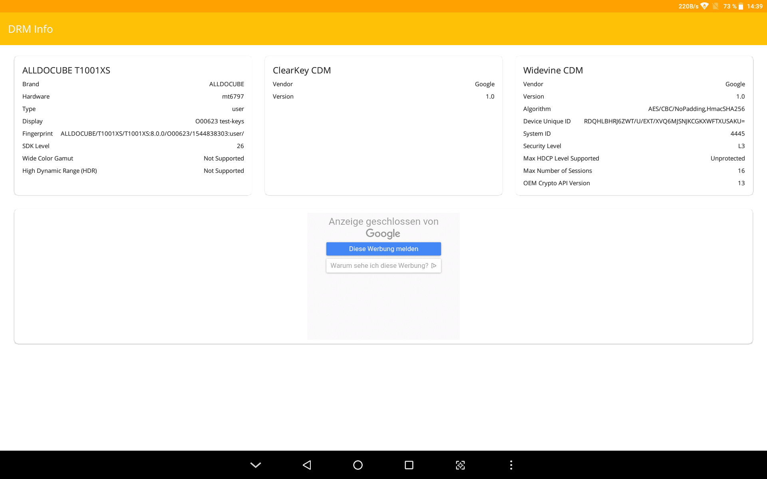This screenshot has height=479, width=767.
Task: Tap the Type value user
Action: click(238, 109)
